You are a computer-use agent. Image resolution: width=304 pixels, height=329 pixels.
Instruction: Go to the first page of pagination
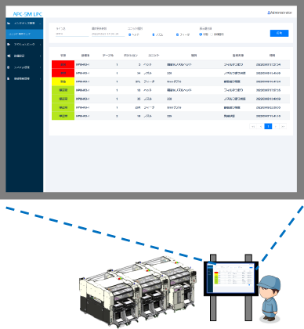click(x=253, y=126)
